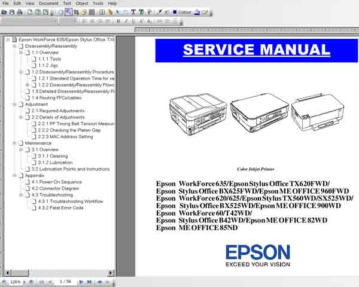Screen dimensions: 359x287
Task: Select the black T text tool
Action: [133, 12]
